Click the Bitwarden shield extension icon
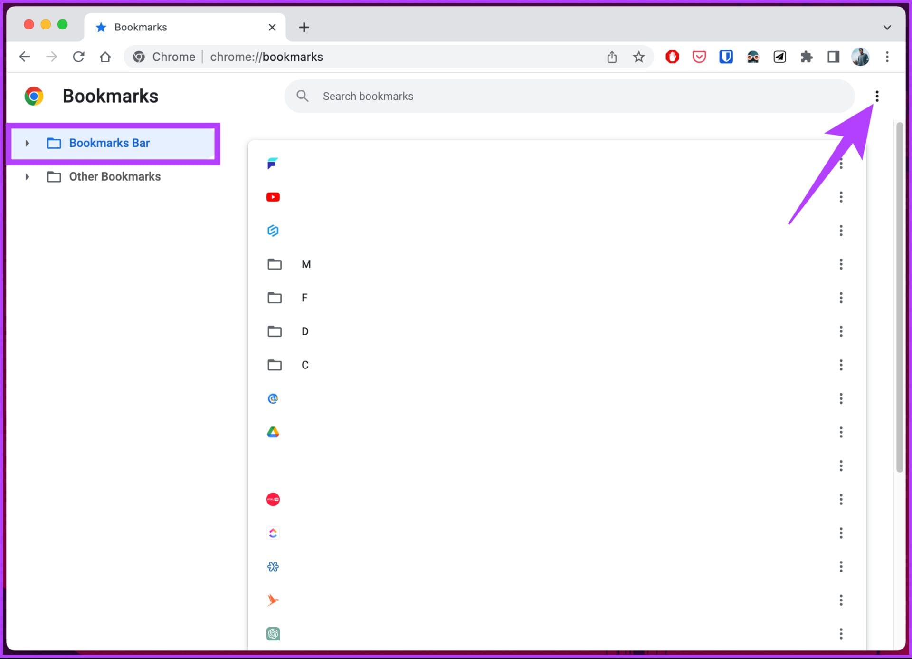The height and width of the screenshot is (659, 912). (726, 57)
